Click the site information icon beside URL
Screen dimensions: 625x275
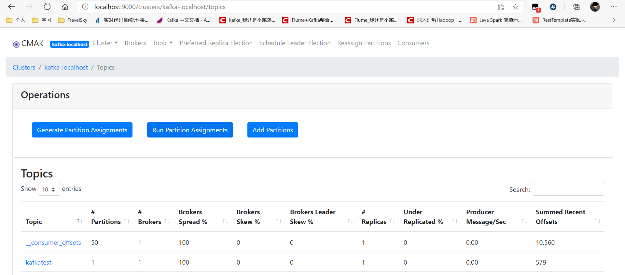(x=85, y=7)
